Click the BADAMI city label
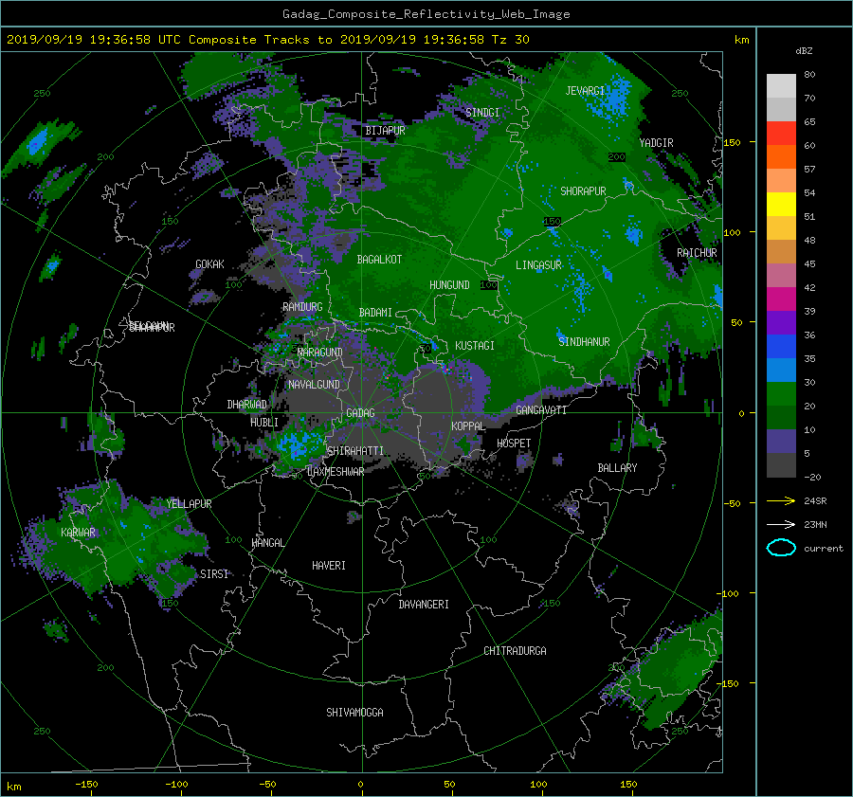 [375, 313]
